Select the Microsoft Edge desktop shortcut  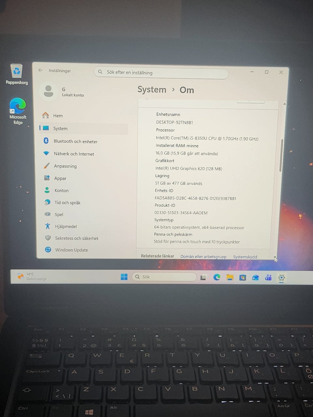pos(18,111)
